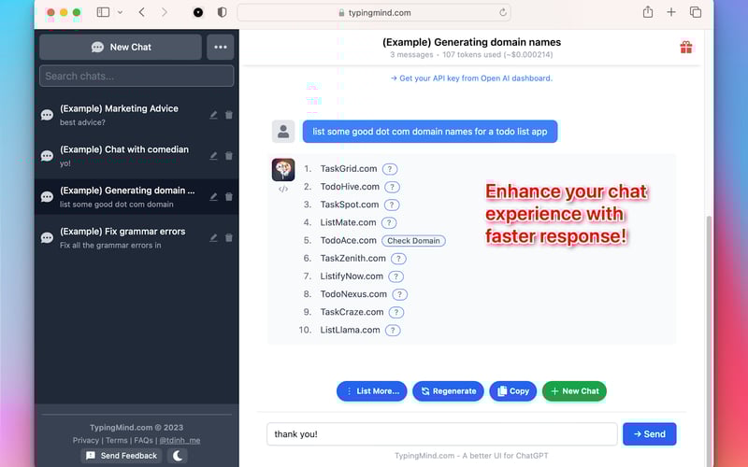Image resolution: width=748 pixels, height=467 pixels.
Task: Click the code view icon under the AI avatar
Action: (283, 190)
